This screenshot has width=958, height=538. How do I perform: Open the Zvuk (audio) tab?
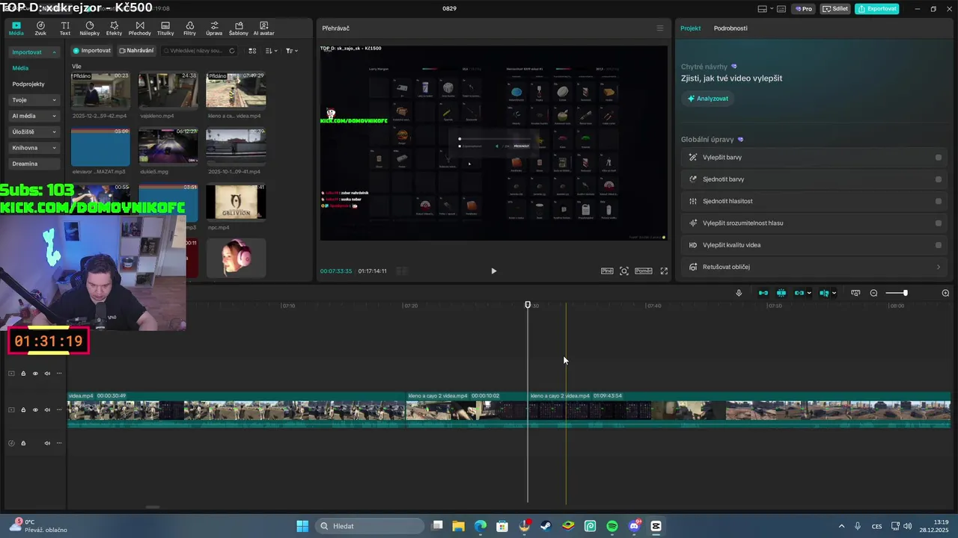40,28
